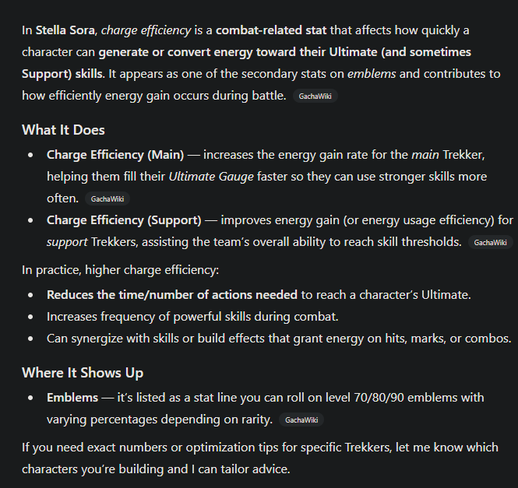
Task: Click the GachaWiki source chip for Charge Efficiency (Main)
Action: 107,198
